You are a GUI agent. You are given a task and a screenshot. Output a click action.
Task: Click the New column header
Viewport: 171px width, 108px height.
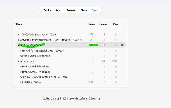click(92, 24)
